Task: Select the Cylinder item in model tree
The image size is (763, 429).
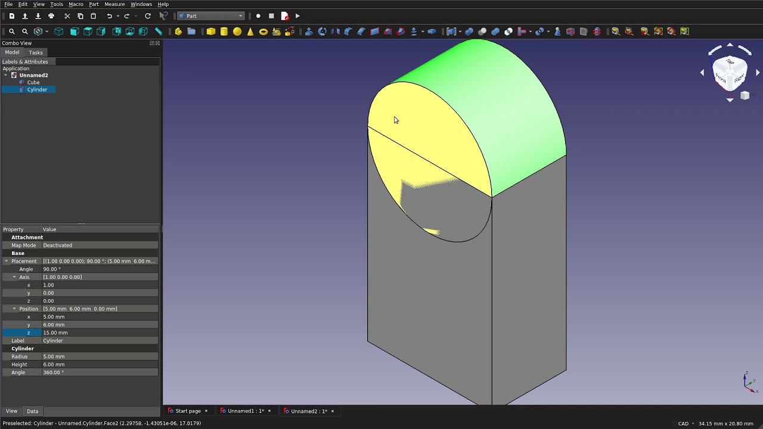Action: (x=37, y=89)
